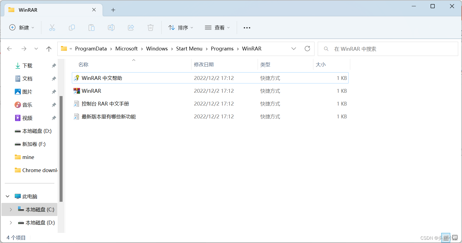Click the hidden path chevron « in address bar

[x=71, y=49]
